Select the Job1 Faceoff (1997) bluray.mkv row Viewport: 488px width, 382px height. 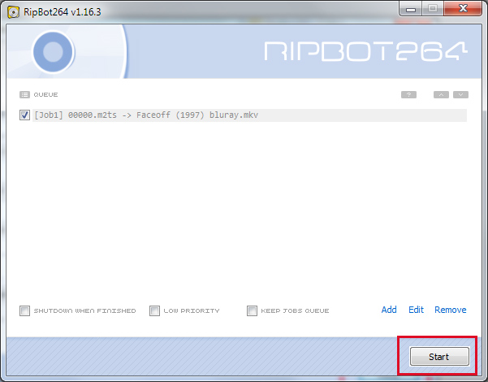[249, 115]
